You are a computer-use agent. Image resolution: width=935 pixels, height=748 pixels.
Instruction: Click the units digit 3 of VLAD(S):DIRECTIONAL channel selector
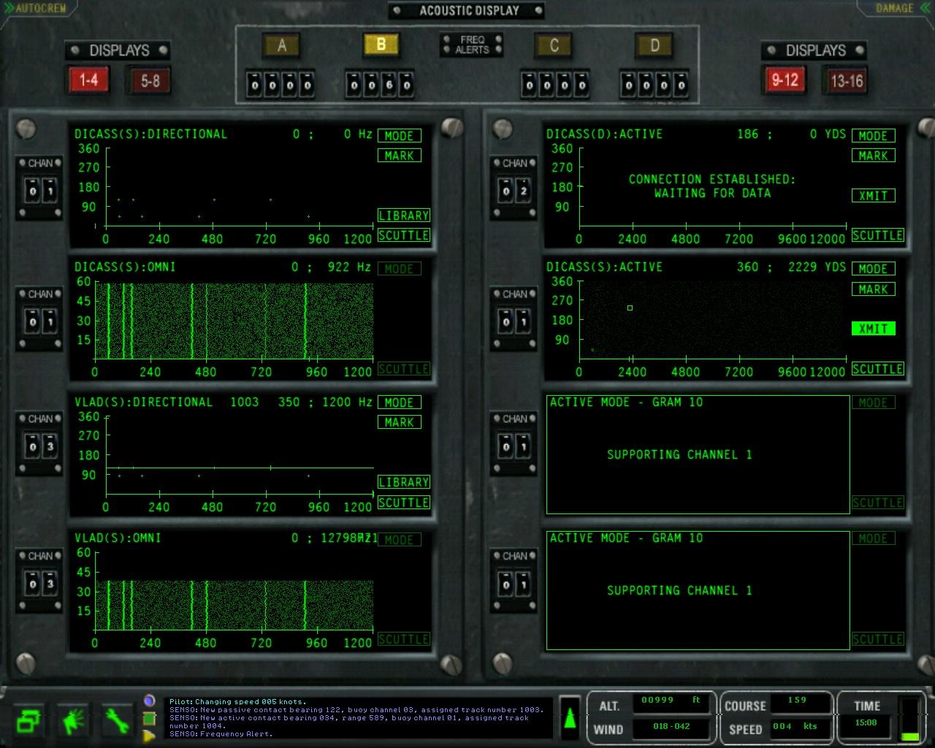pos(50,446)
